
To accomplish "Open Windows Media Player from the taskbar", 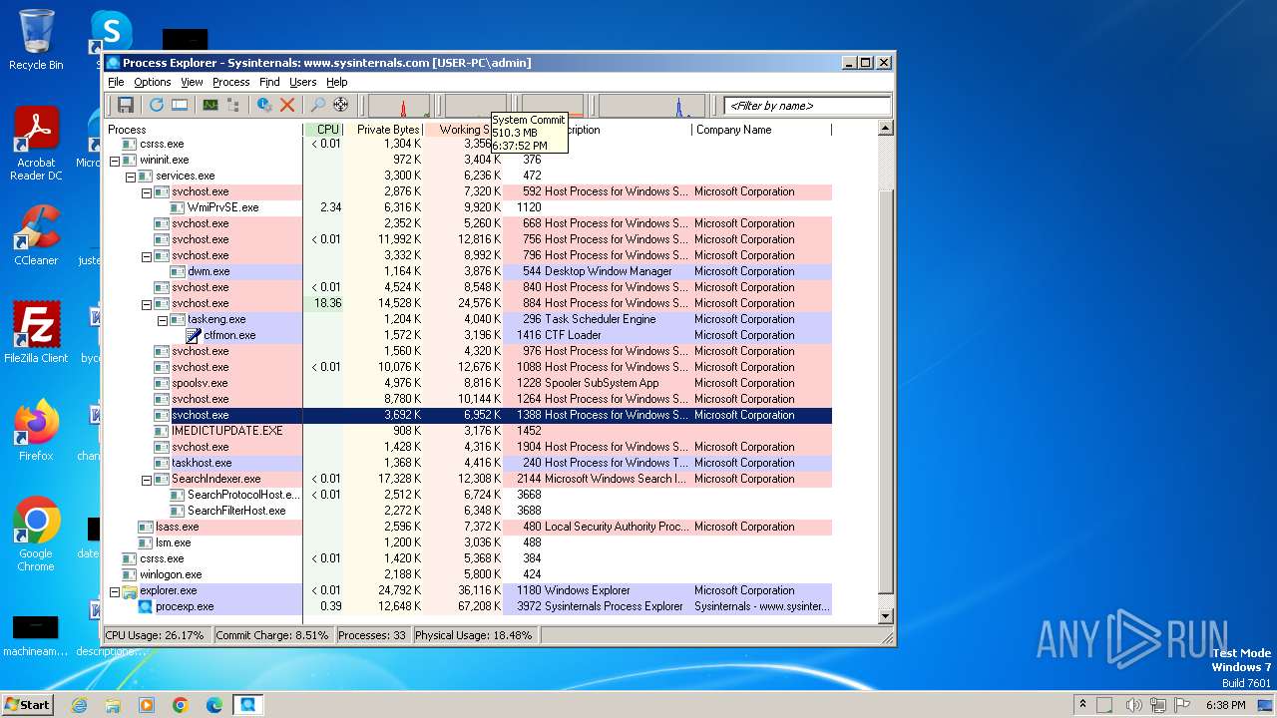I will pos(147,705).
